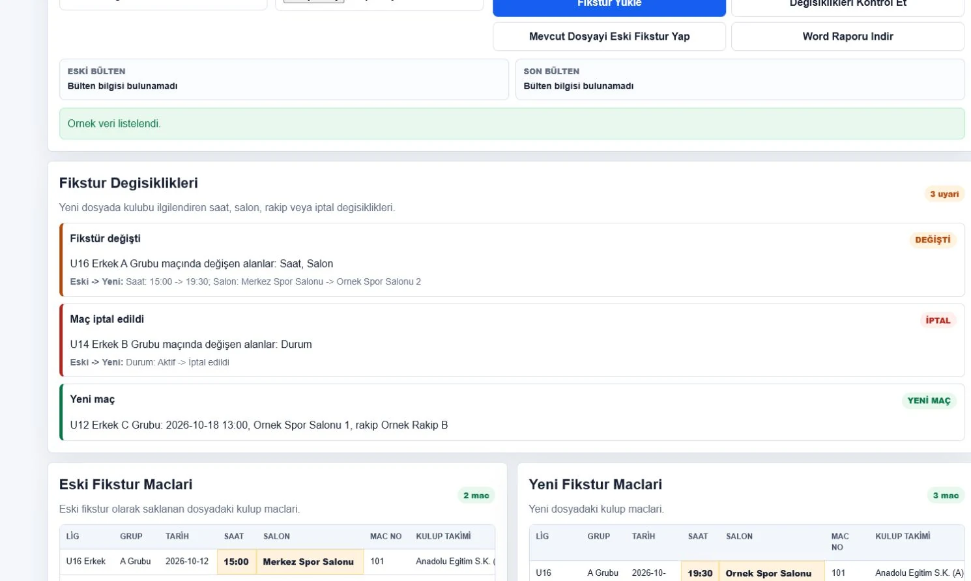Click the '2026-10-12' date cell
971x581 pixels.
(x=187, y=561)
